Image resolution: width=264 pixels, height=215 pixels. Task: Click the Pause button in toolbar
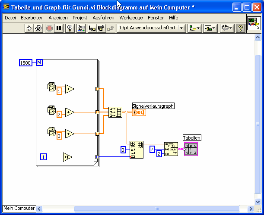tap(59, 28)
